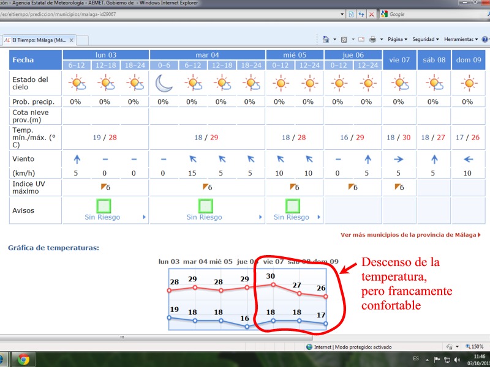Click the compatibility view icon in address bar
490x367 pixels.
[351, 13]
